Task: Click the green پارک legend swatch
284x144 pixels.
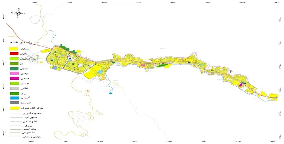Action: 14,94
